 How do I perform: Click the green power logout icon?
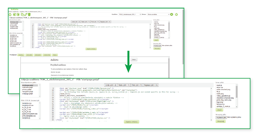pos(176,14)
